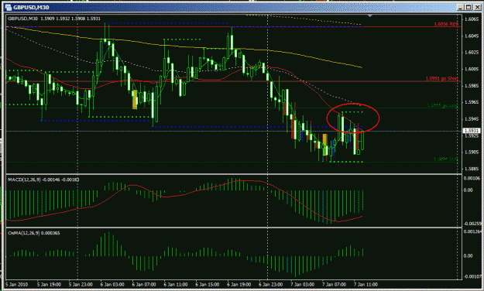Screen dimensions: 484x291
Task: Click the OsMA scale value -0.00107
Action: [472, 276]
